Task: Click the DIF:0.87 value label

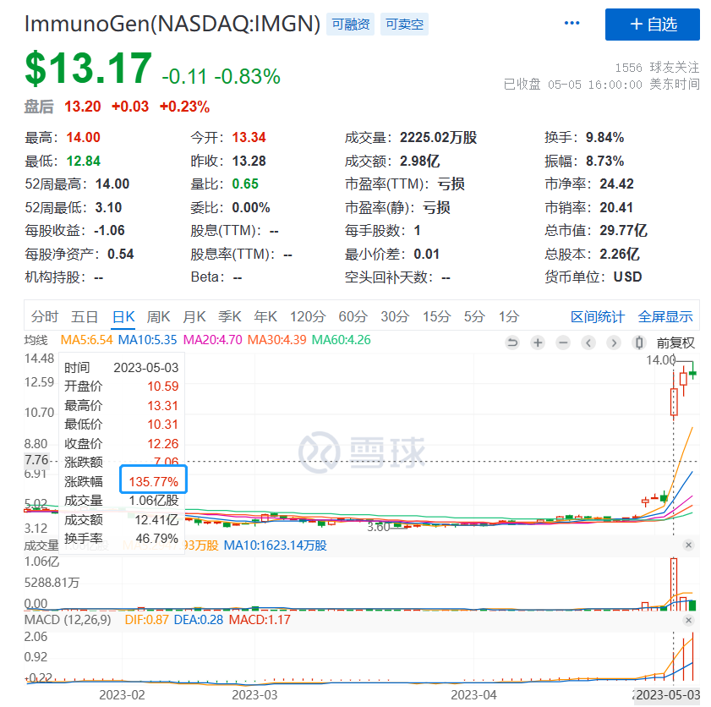Action: click(146, 620)
